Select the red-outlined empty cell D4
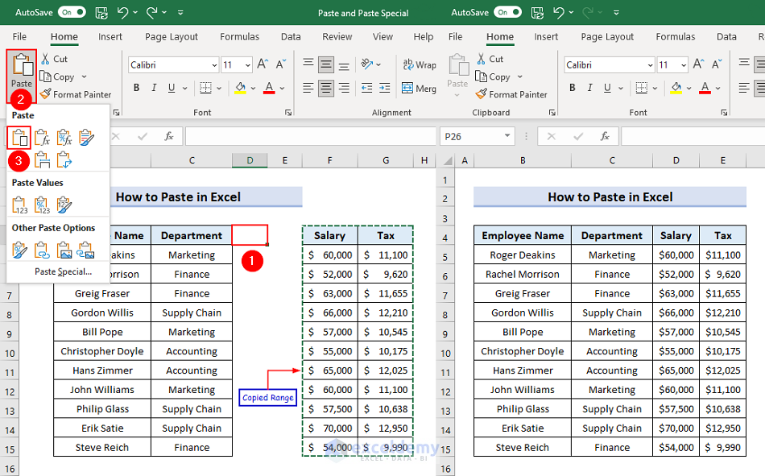 coord(250,235)
